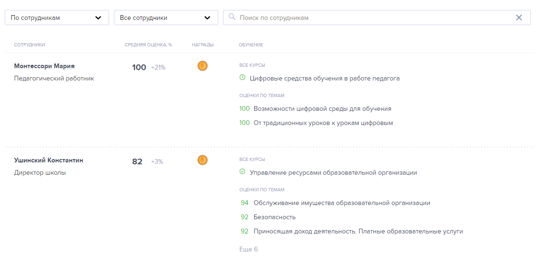Click Montessori Maria's award medal badge

pos(203,66)
